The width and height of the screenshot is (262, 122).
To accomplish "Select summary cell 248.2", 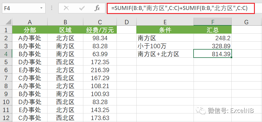I will point(212,38).
